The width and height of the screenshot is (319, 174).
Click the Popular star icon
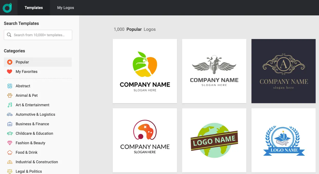click(10, 62)
